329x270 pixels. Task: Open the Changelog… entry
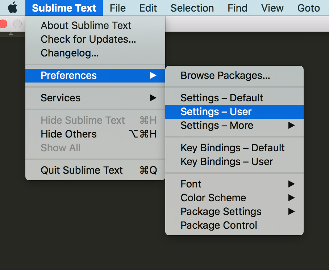pos(95,53)
